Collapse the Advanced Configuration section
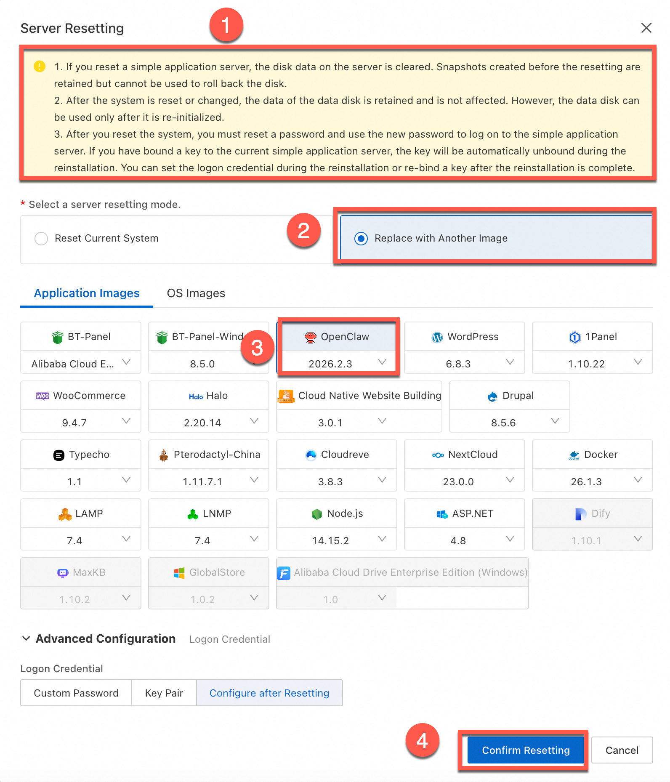The height and width of the screenshot is (782, 670). 26,638
